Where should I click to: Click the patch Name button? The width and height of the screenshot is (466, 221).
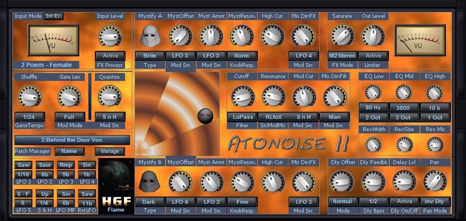click(x=70, y=151)
